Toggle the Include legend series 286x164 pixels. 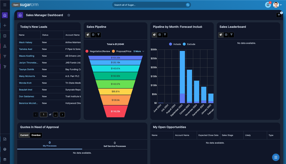(175, 44)
